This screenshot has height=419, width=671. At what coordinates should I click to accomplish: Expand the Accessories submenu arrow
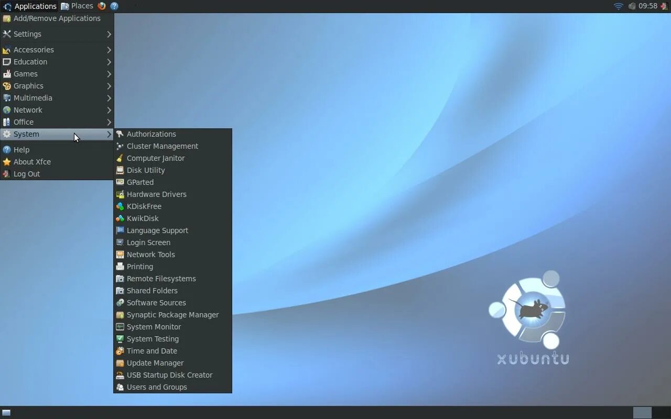109,50
